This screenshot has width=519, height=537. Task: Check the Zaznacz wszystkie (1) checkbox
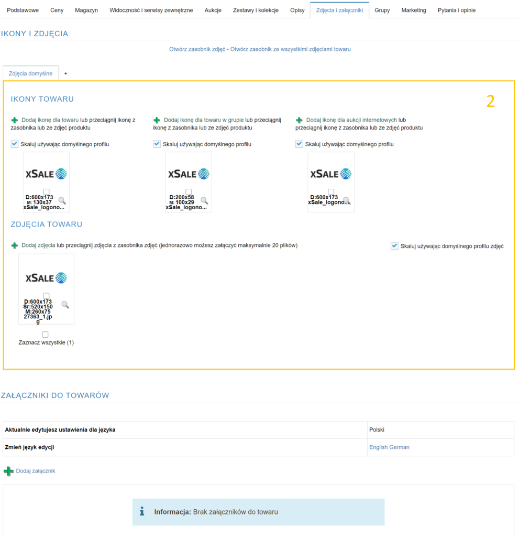click(x=45, y=335)
